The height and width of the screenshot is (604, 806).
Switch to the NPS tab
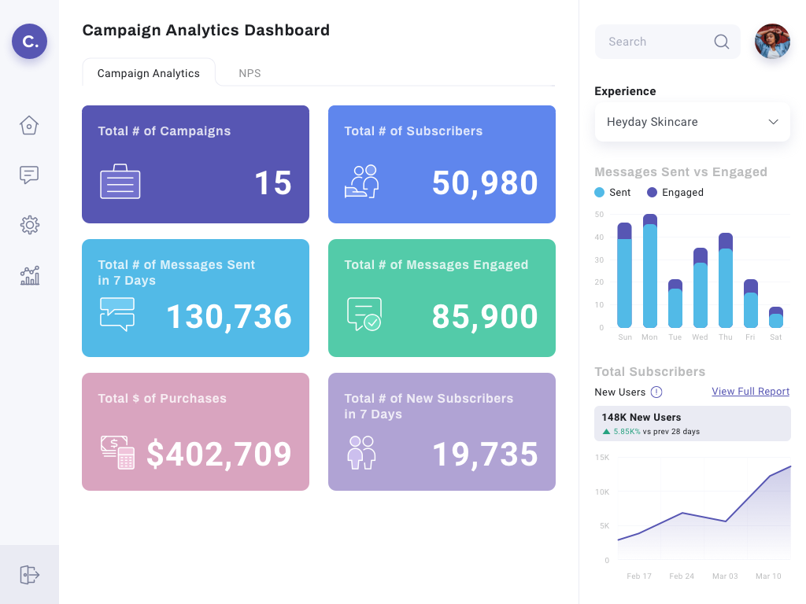[250, 73]
